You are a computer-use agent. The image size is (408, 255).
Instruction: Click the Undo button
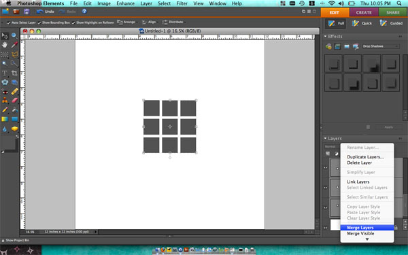(x=46, y=12)
